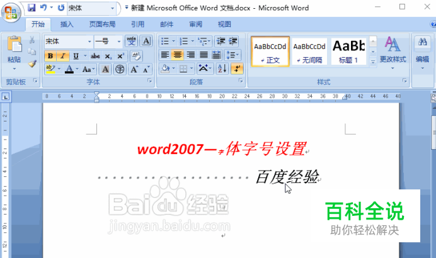Viewport: 436px width, 258px height.
Task: Click the Paste icon
Action: 14,44
